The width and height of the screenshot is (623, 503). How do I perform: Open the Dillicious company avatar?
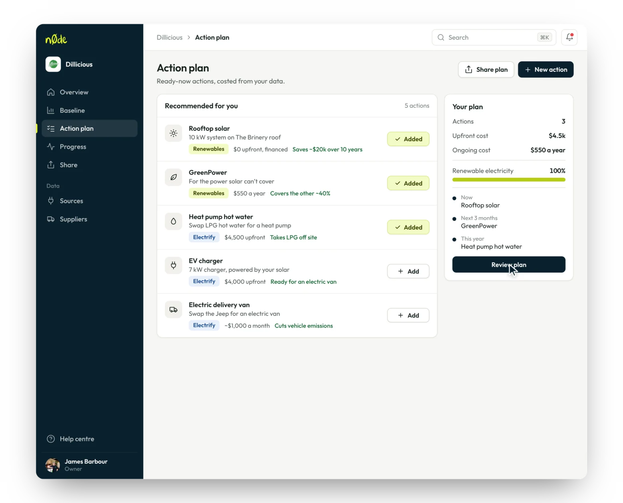[53, 64]
